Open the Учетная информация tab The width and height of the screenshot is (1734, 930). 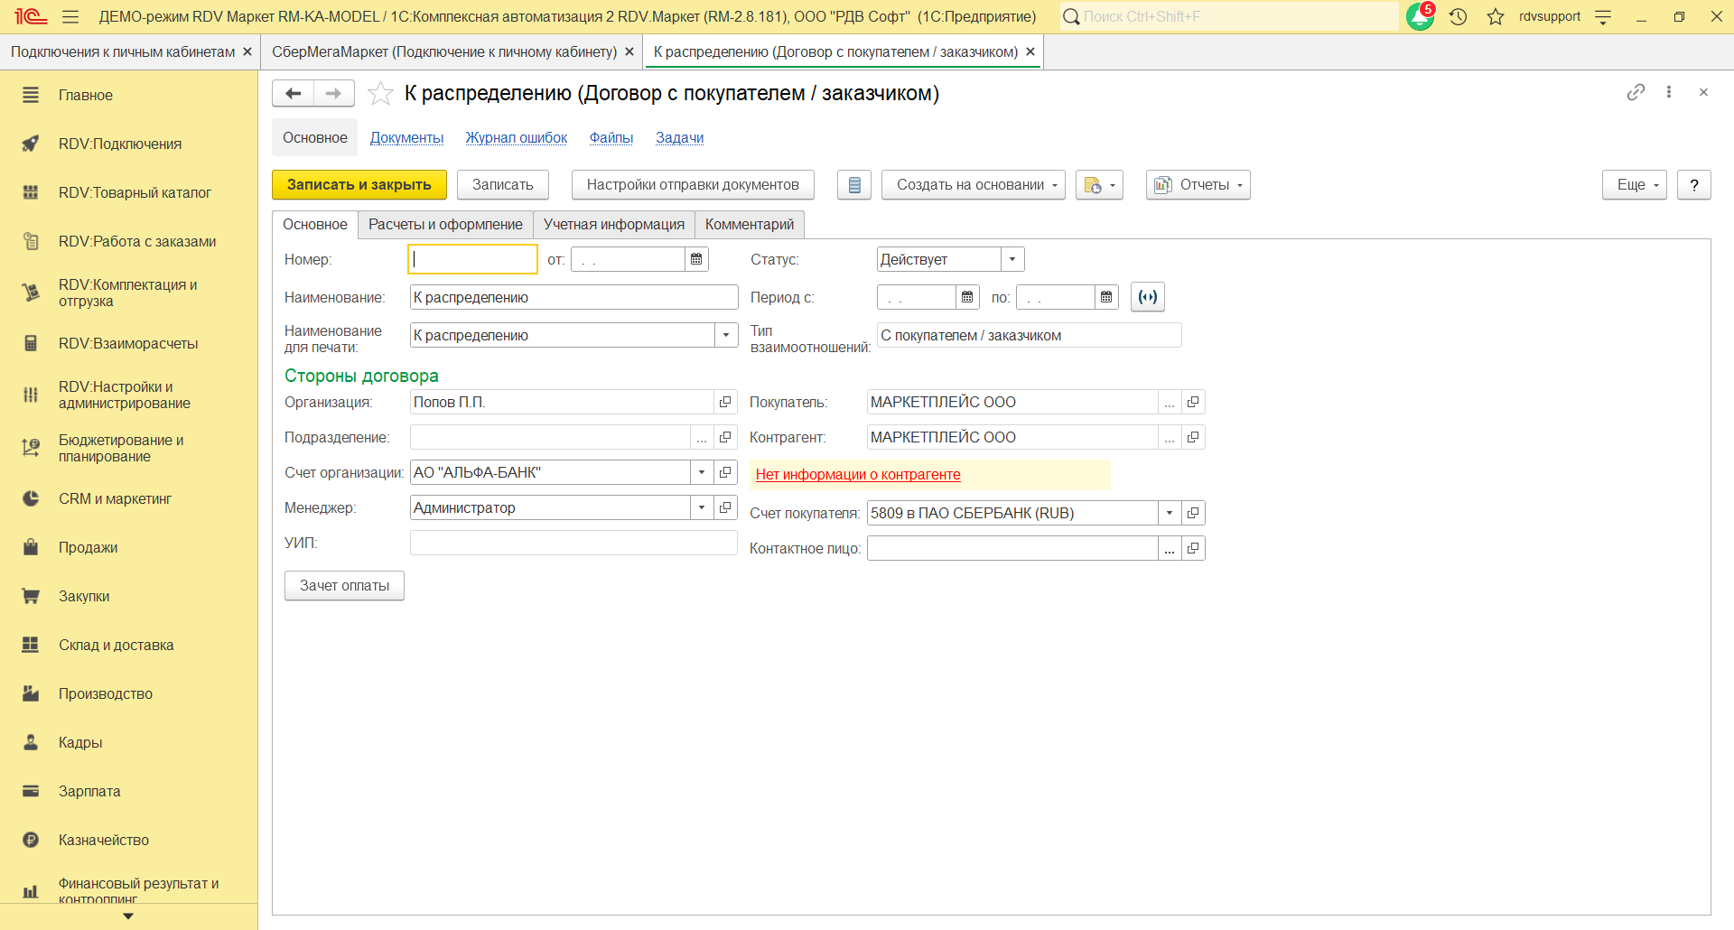point(613,225)
